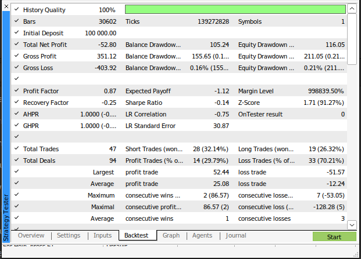This screenshot has height=259, width=361.
Task: Toggle the GHPR row checkmark
Action: (17, 125)
